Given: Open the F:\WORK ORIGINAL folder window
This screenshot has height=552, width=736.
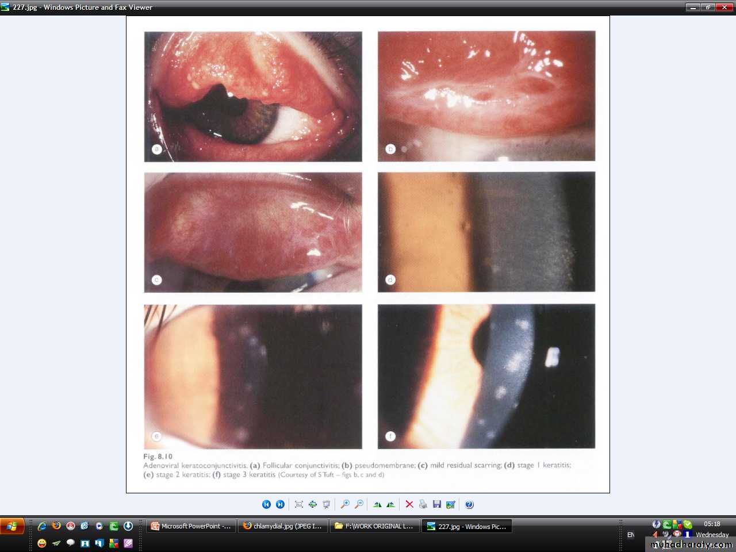Looking at the screenshot, I should coord(375,526).
